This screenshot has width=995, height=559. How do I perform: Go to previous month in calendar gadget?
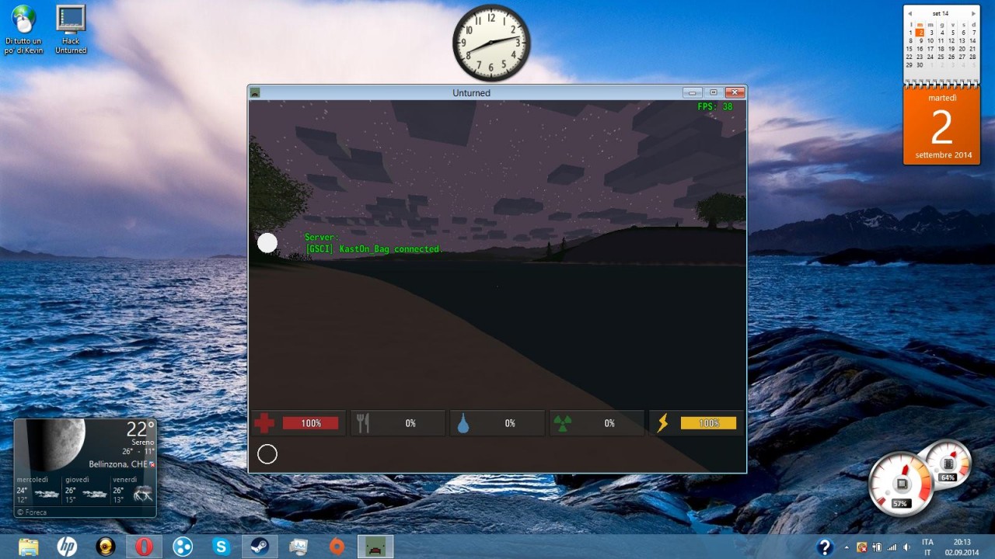909,14
